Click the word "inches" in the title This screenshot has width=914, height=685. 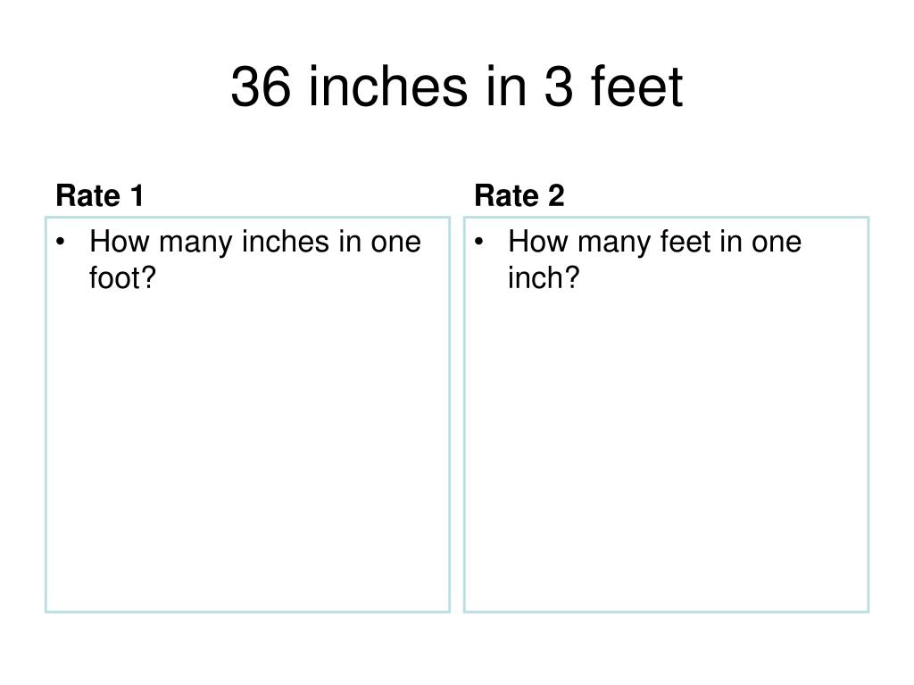point(388,87)
